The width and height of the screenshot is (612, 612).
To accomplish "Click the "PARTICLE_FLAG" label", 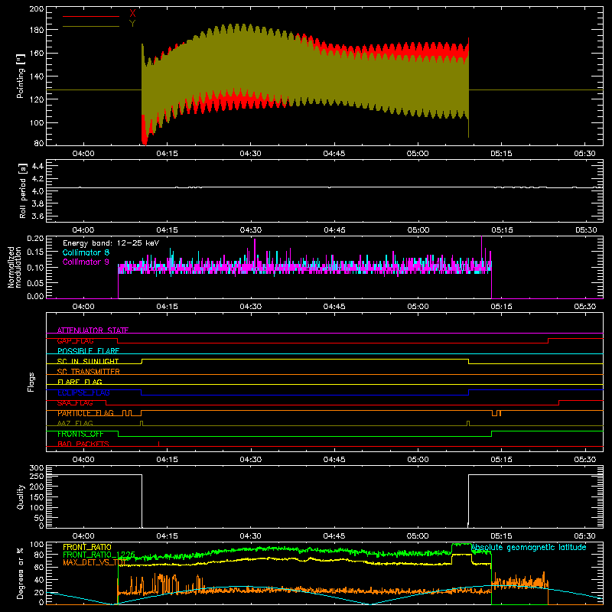I will [x=86, y=413].
